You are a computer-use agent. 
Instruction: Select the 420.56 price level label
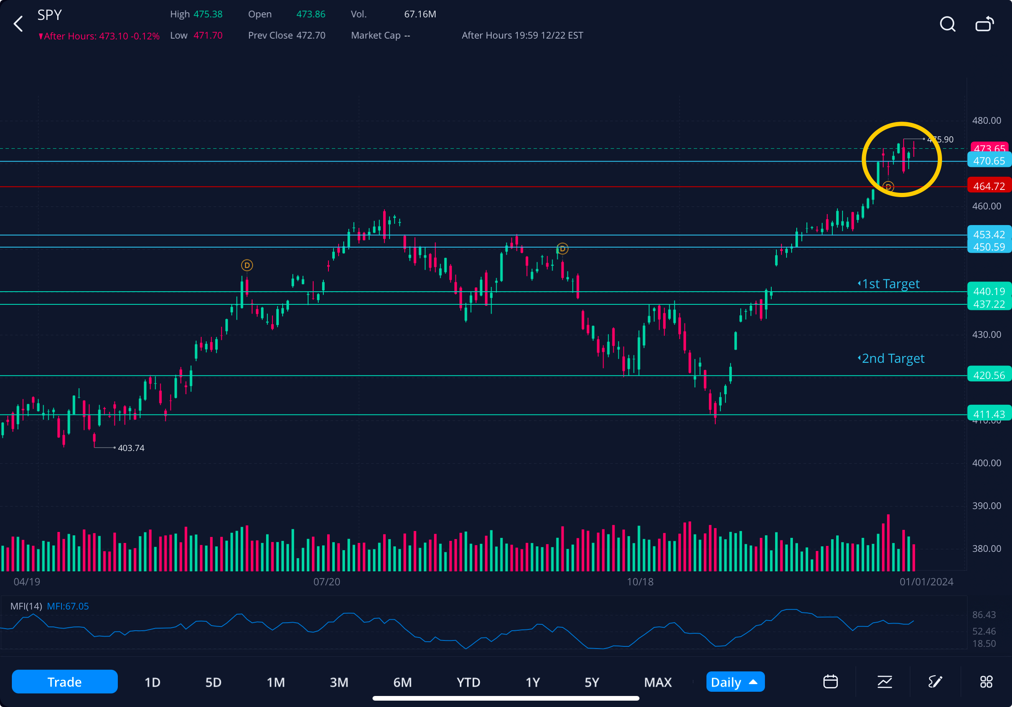pyautogui.click(x=989, y=375)
